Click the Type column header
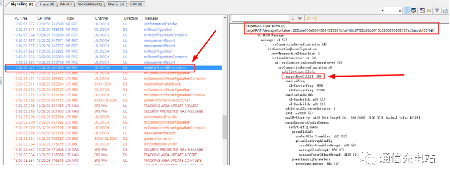 (x=79, y=18)
